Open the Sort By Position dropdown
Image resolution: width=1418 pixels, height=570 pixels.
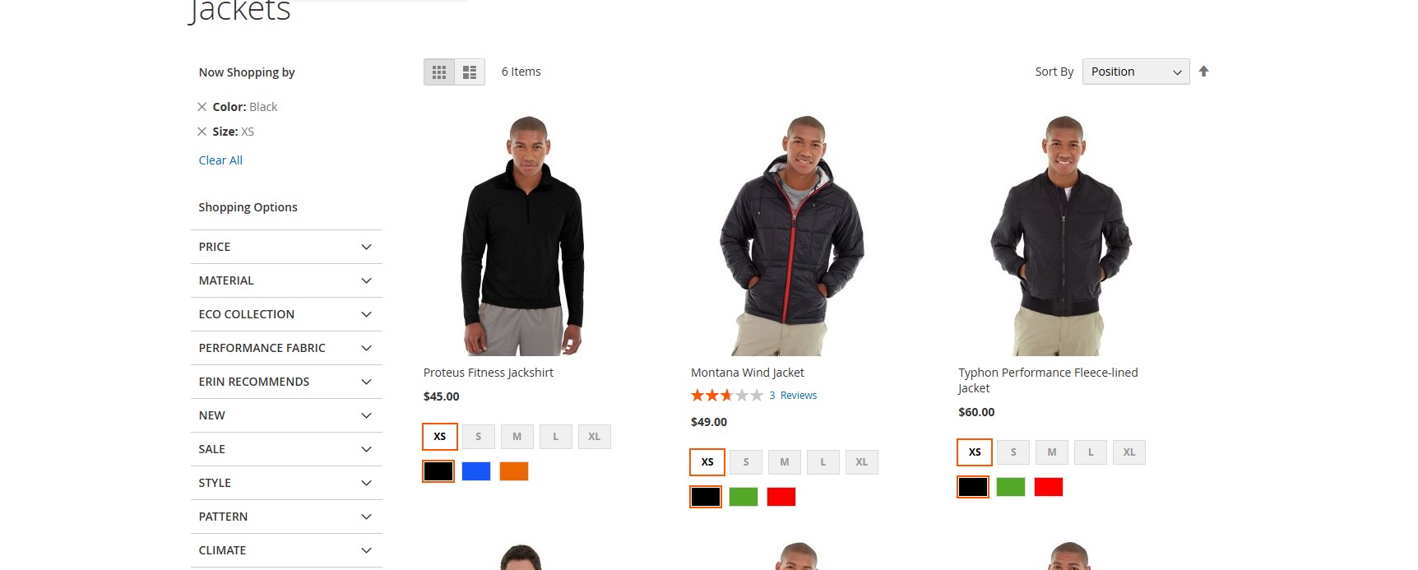(x=1136, y=72)
